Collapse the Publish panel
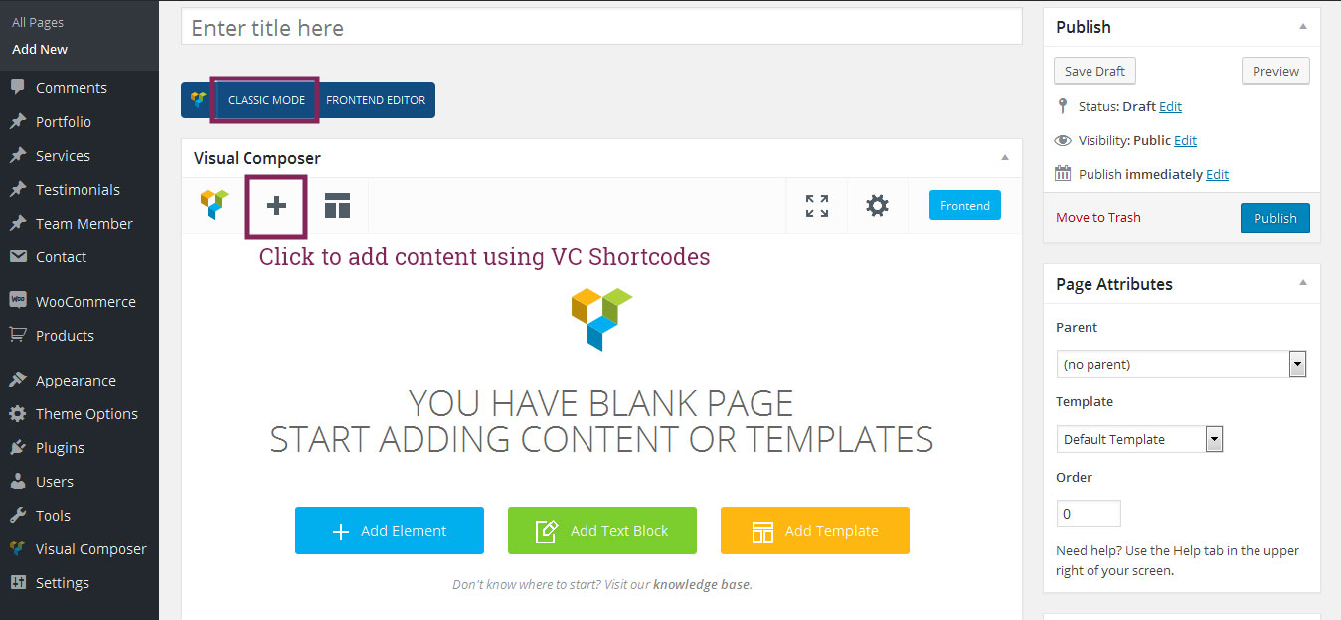 pyautogui.click(x=1303, y=27)
